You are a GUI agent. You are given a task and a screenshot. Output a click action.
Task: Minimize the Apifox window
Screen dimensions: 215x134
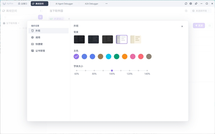[x=201, y=4]
